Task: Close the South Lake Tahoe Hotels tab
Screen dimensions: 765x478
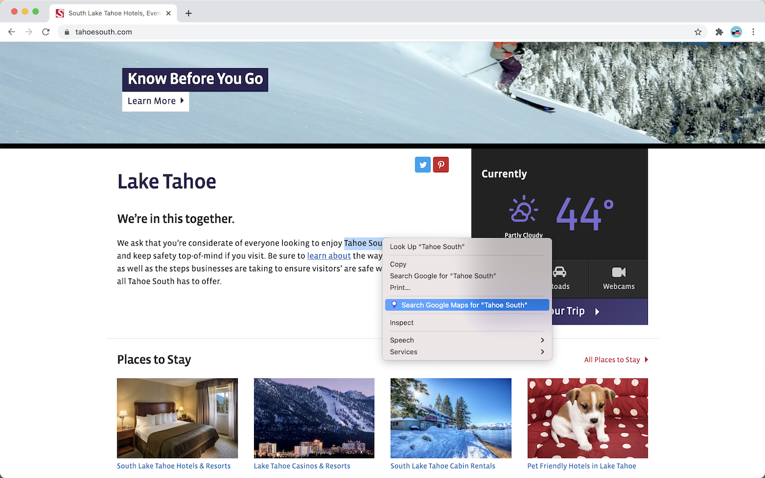Action: 169,13
